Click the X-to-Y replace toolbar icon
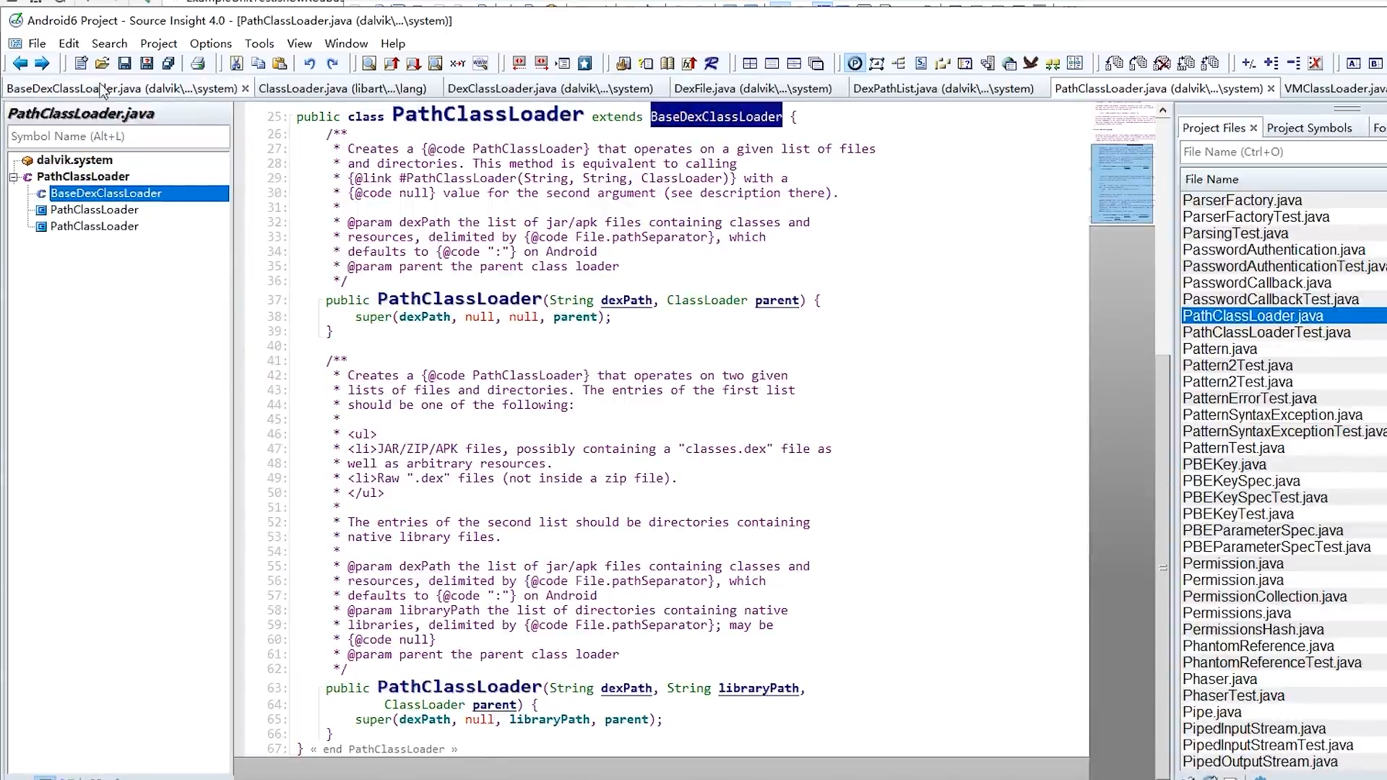The width and height of the screenshot is (1387, 780). [x=457, y=64]
